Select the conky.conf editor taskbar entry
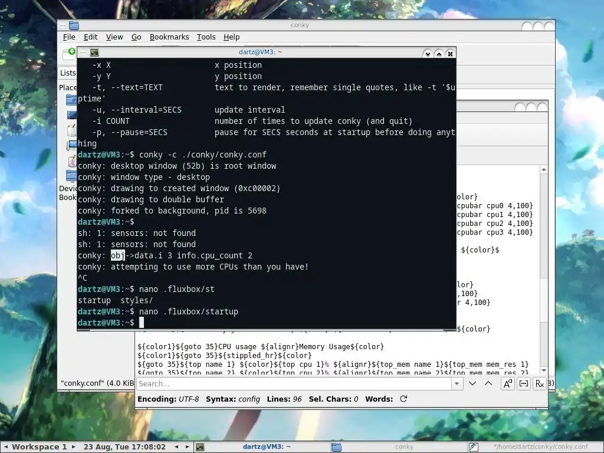 [x=534, y=447]
